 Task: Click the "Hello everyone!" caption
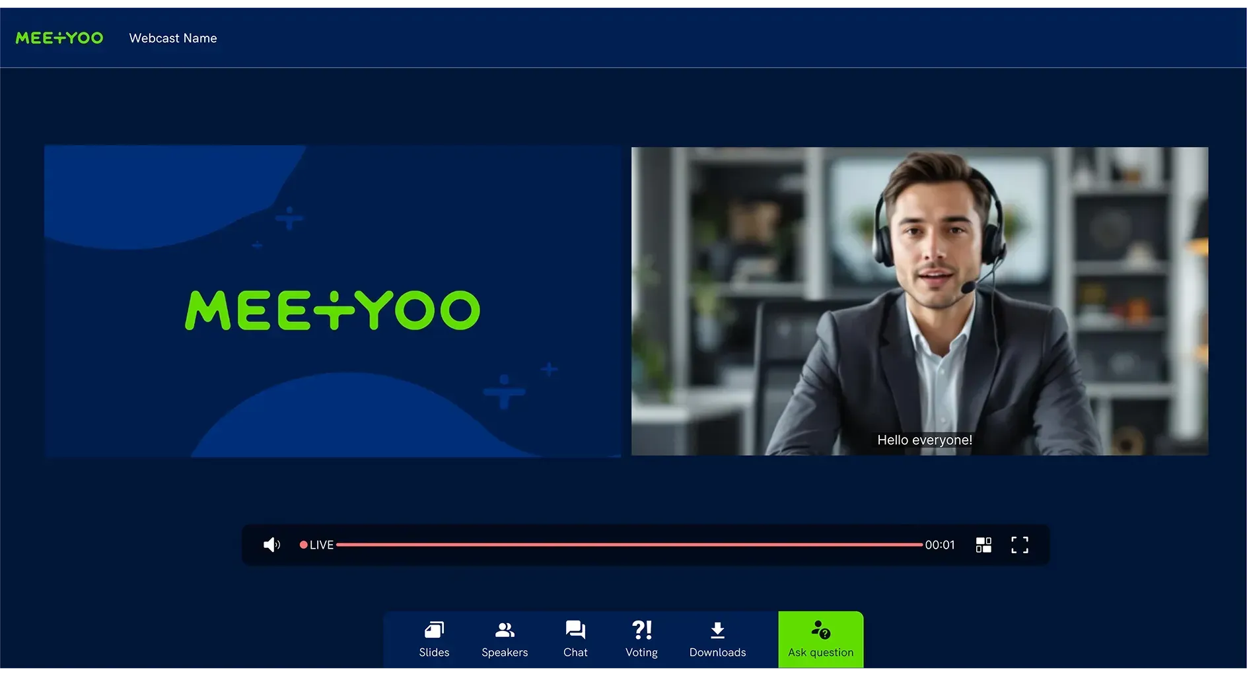pos(924,439)
